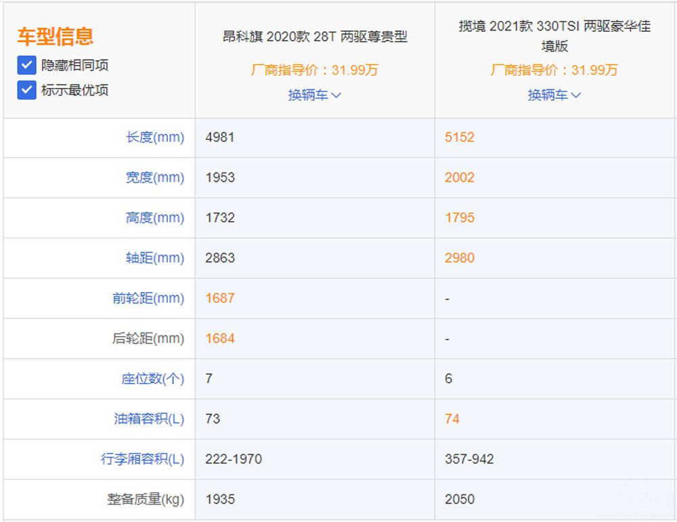Image resolution: width=677 pixels, height=522 pixels.
Task: Click the highlighted wheelbase value 2980
Action: coord(460,258)
